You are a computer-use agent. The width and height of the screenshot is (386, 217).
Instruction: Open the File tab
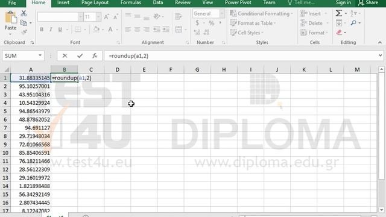click(12, 2)
